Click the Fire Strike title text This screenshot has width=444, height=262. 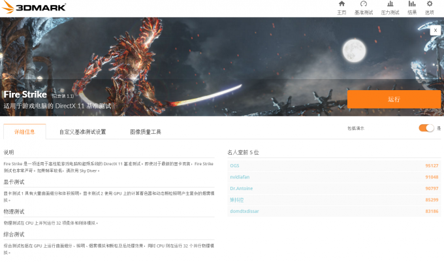(x=25, y=94)
